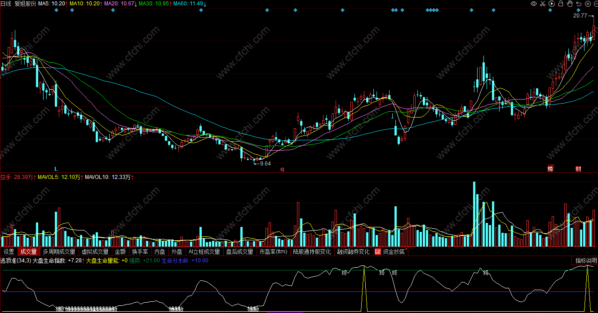Click the cyan L marker below the chart
This screenshot has height=313, width=598.
point(56,169)
